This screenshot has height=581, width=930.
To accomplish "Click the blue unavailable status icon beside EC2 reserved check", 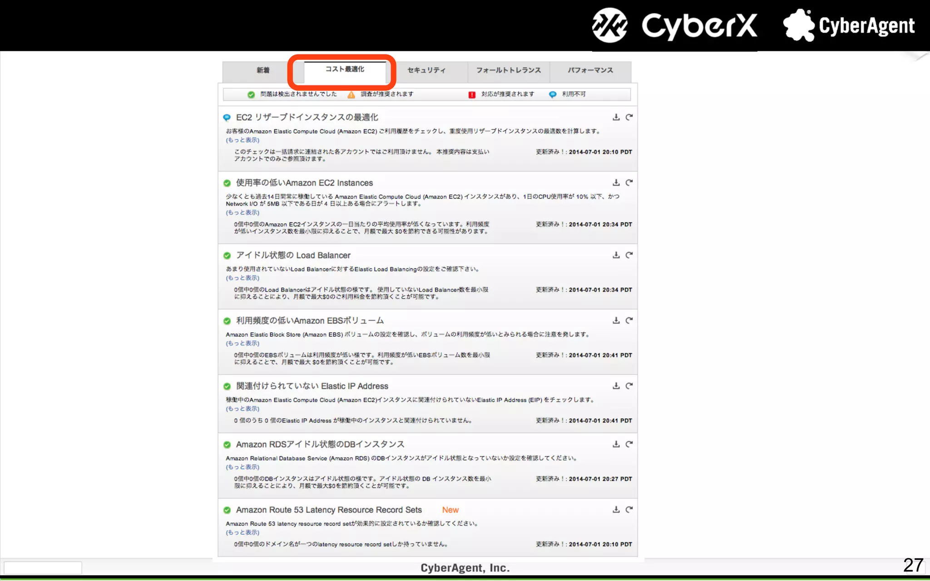I will [x=227, y=118].
